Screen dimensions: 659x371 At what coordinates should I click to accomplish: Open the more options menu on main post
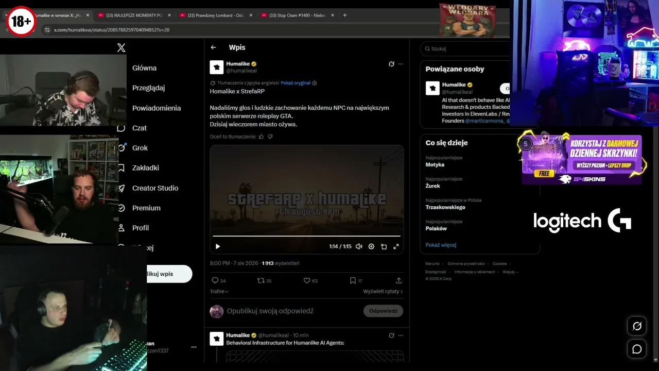coord(401,64)
